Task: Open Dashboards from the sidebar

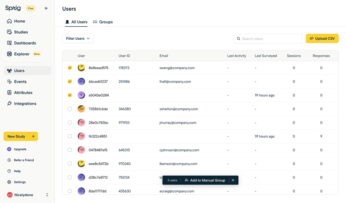Action: pos(27,43)
